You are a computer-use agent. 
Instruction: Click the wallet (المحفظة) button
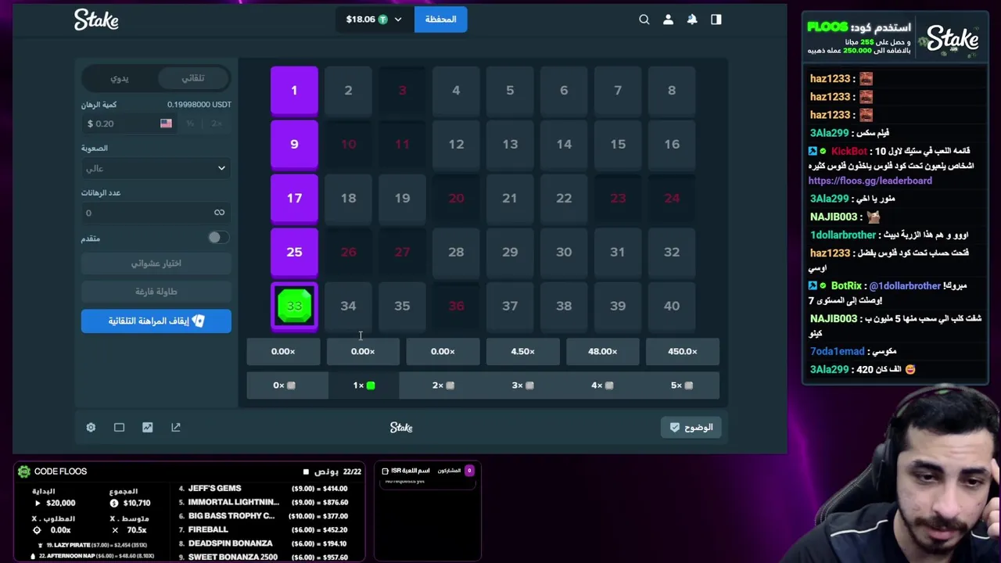(440, 20)
